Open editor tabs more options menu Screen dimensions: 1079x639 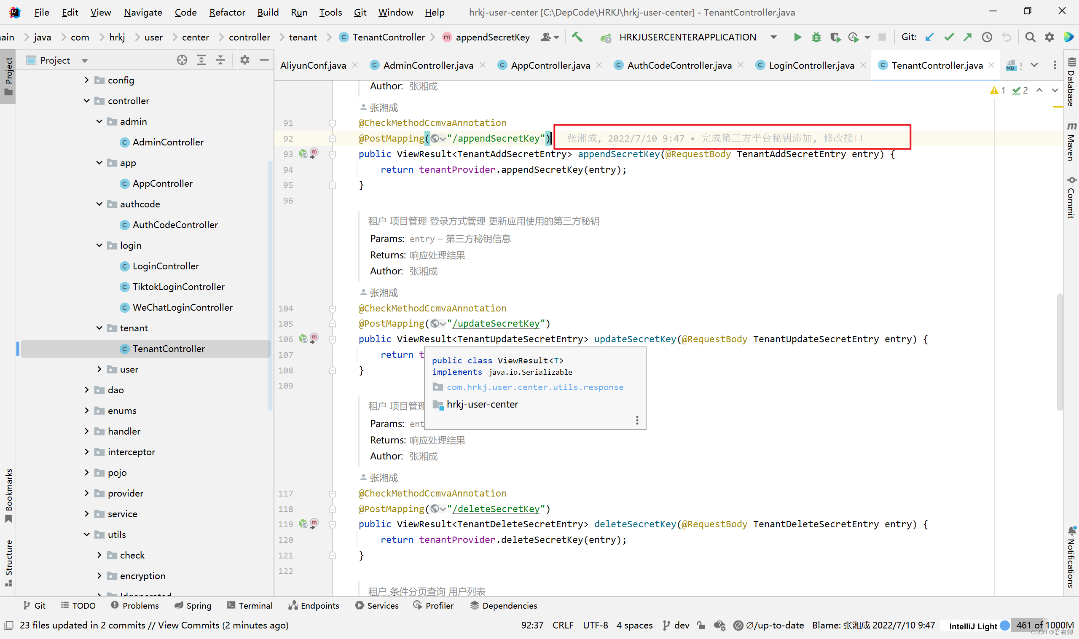click(x=1055, y=65)
